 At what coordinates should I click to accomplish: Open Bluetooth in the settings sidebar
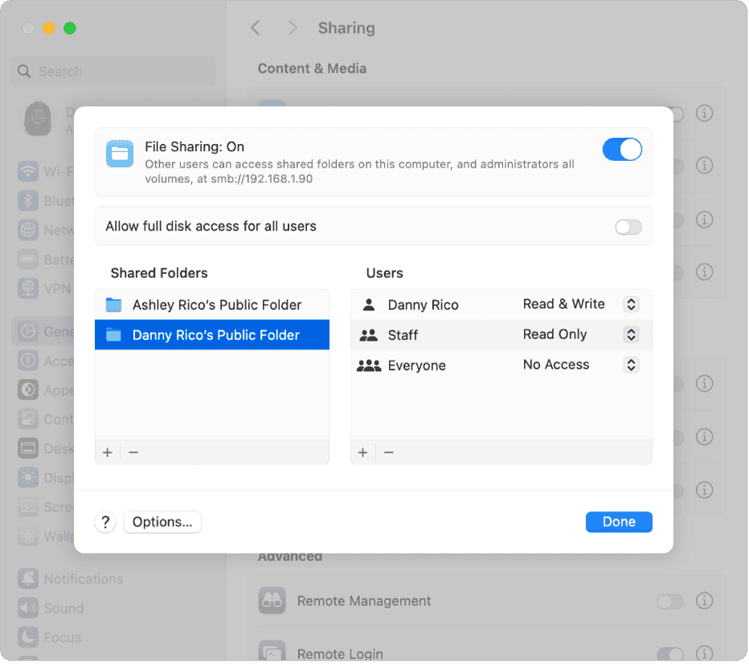click(x=46, y=201)
